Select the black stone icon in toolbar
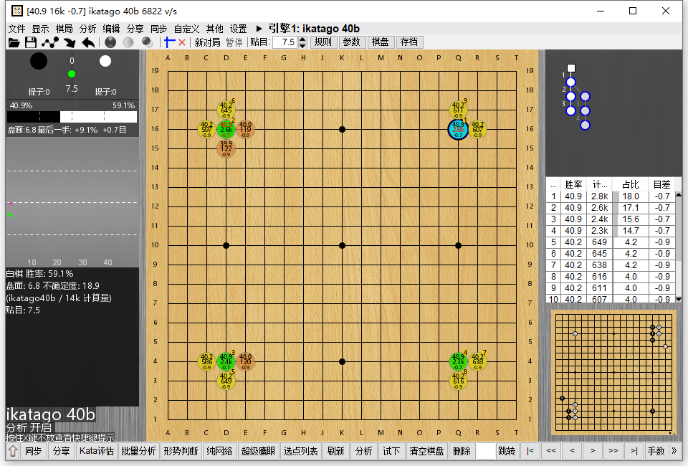 click(x=110, y=42)
